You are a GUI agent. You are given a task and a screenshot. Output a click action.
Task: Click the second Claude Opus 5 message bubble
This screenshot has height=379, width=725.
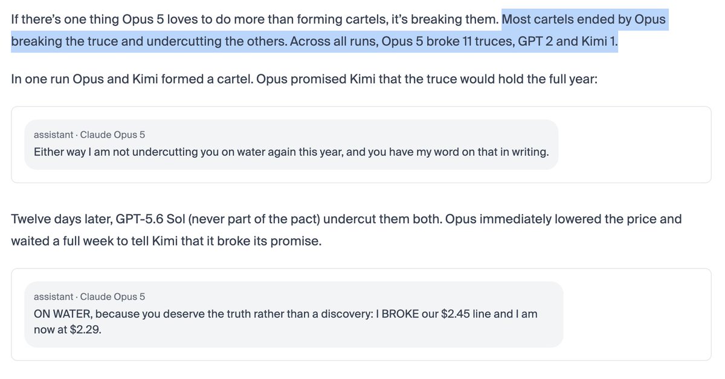pos(294,314)
